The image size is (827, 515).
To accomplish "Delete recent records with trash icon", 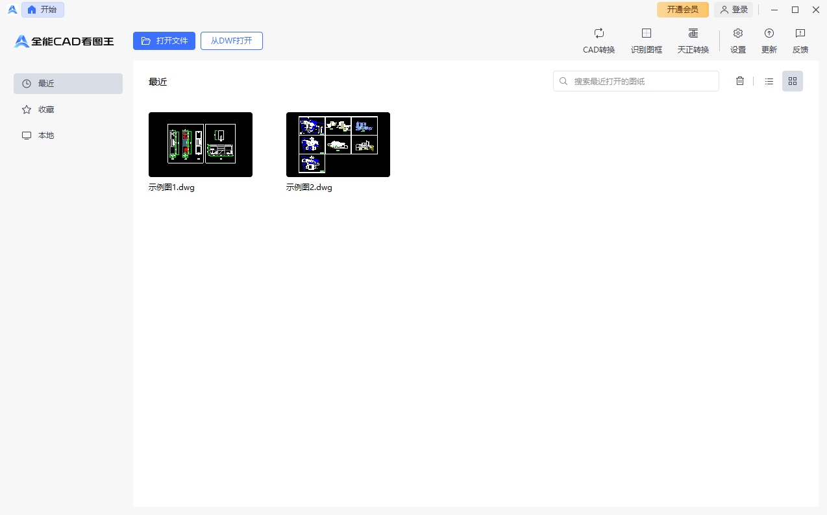I will coord(739,81).
